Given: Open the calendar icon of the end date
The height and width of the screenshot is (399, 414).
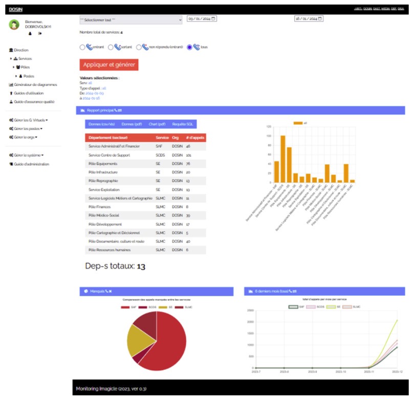Looking at the screenshot, I should [320, 18].
